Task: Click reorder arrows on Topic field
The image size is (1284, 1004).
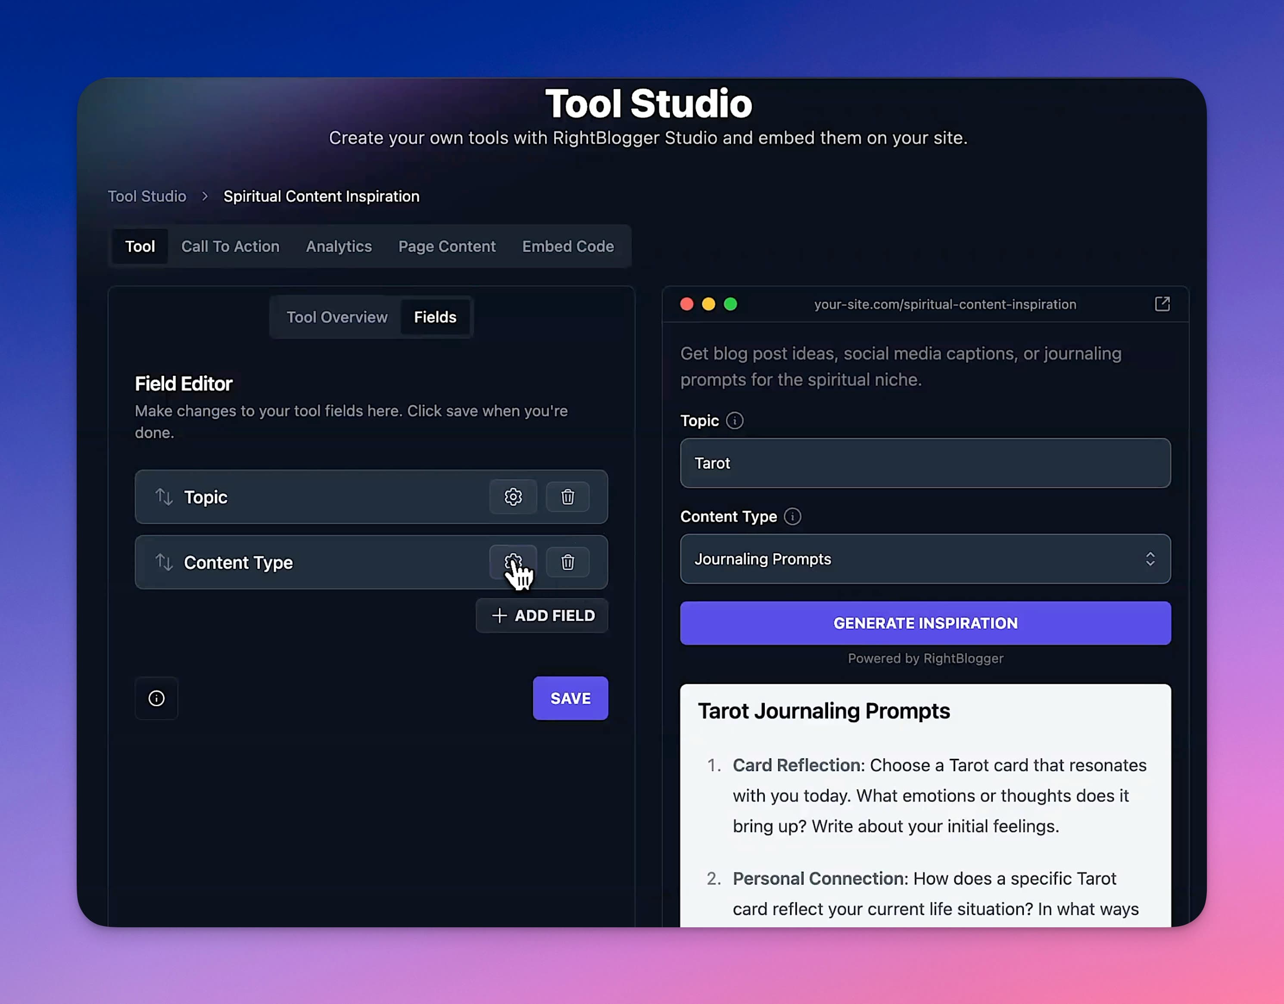Action: coord(163,497)
